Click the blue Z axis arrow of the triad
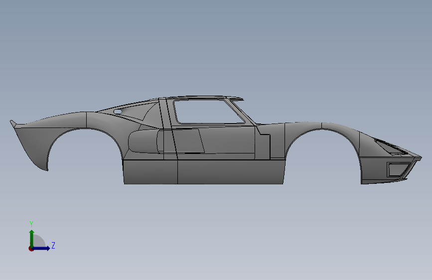 click(41, 248)
